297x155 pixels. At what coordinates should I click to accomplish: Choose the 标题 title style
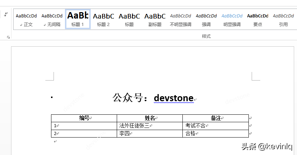pos(129,19)
